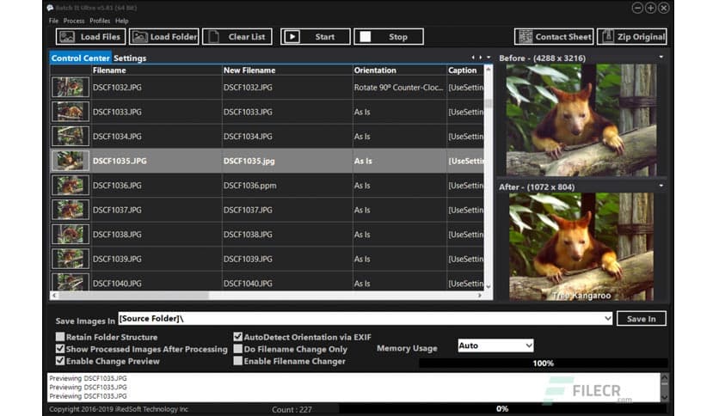Select thumbnail of DSCF1034.JPG

(71, 136)
